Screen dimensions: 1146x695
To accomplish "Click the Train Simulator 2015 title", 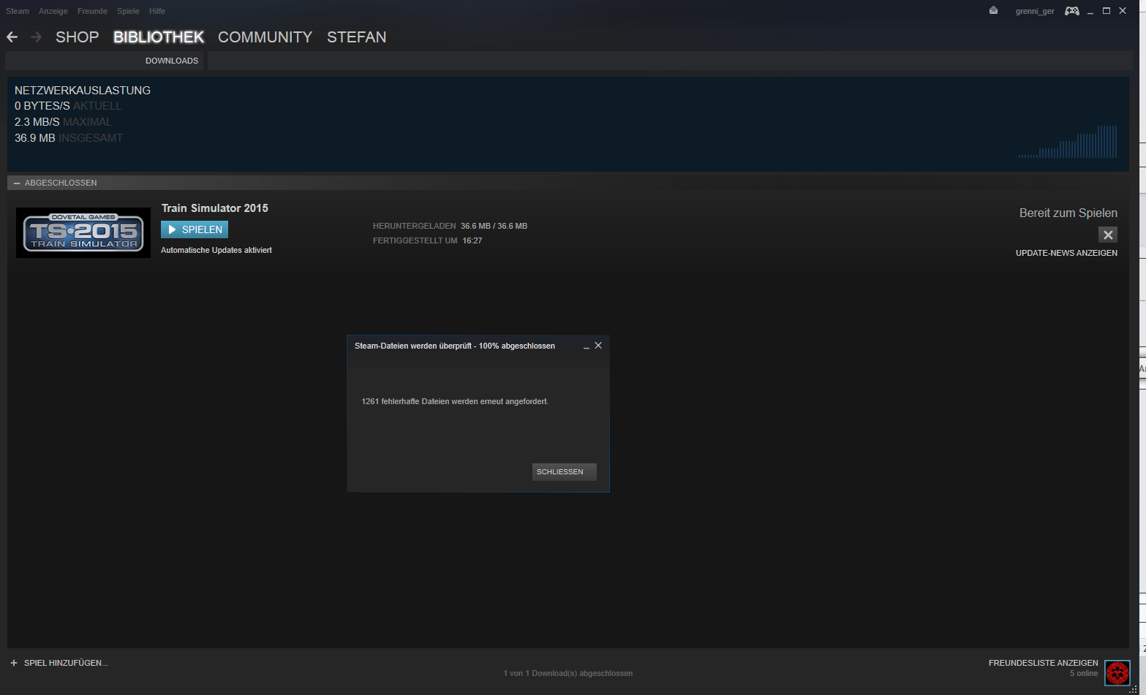I will point(215,208).
